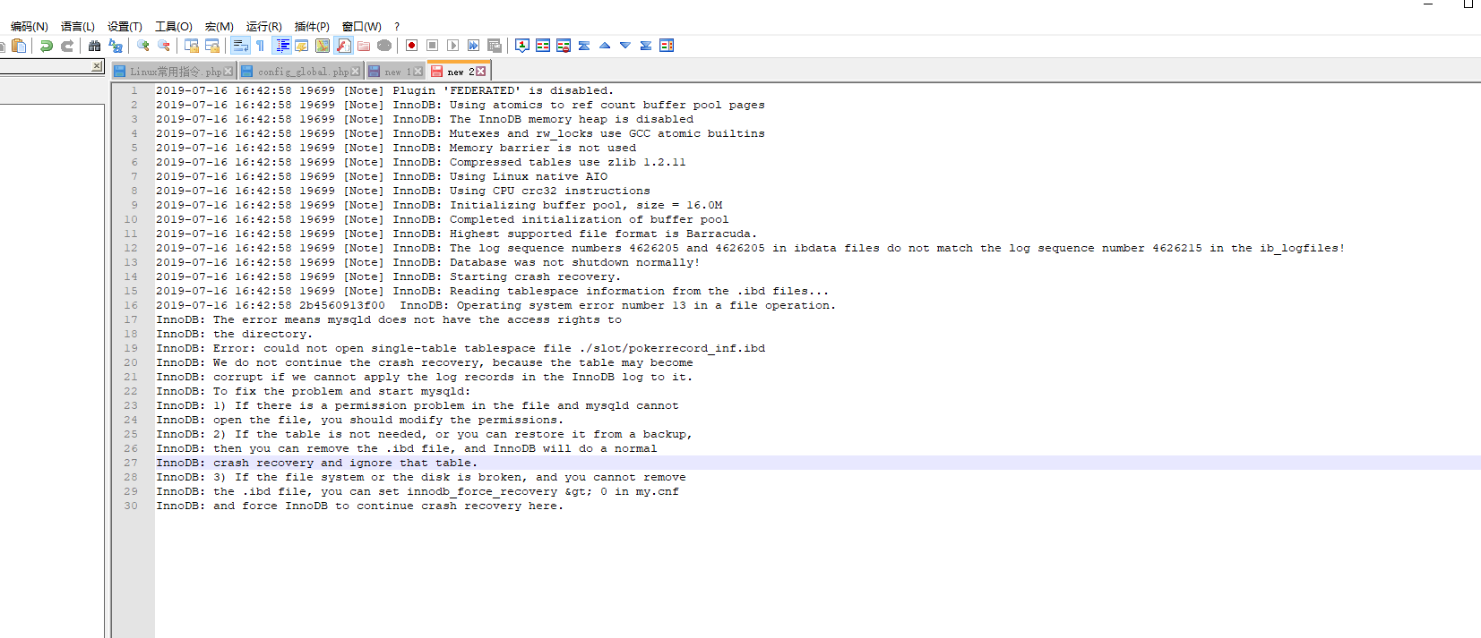Click the Zoom In magnifier icon
Image resolution: width=1481 pixels, height=638 pixels.
pos(142,46)
